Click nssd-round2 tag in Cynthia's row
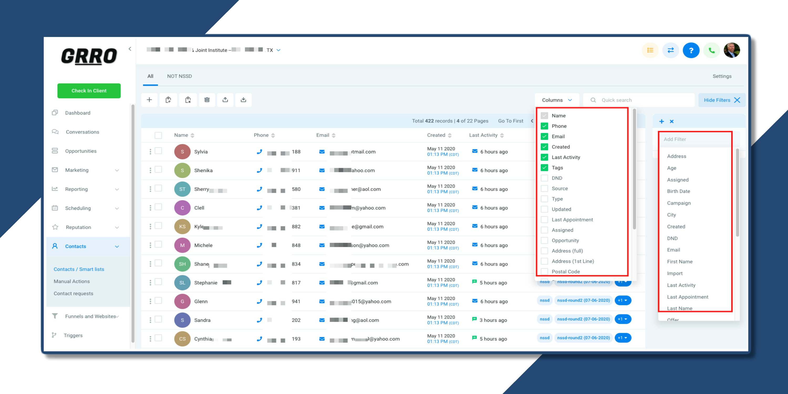The height and width of the screenshot is (394, 788). pos(583,338)
